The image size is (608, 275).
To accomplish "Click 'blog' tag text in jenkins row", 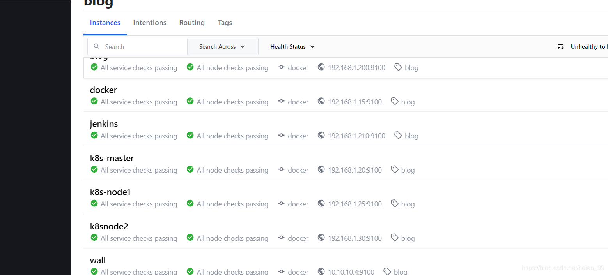I will [411, 136].
